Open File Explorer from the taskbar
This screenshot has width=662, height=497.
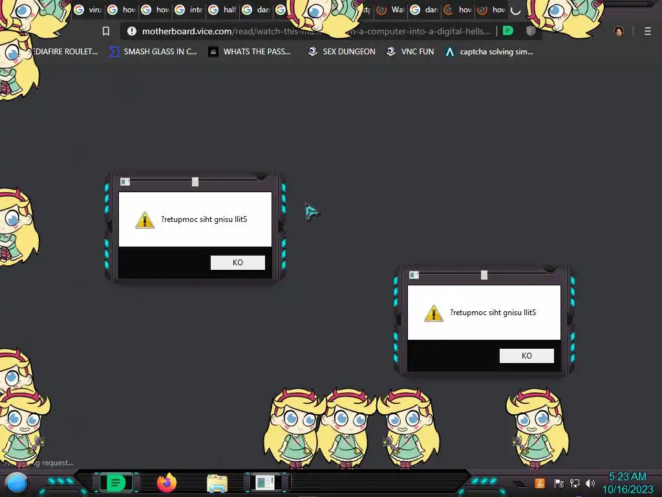pyautogui.click(x=217, y=483)
